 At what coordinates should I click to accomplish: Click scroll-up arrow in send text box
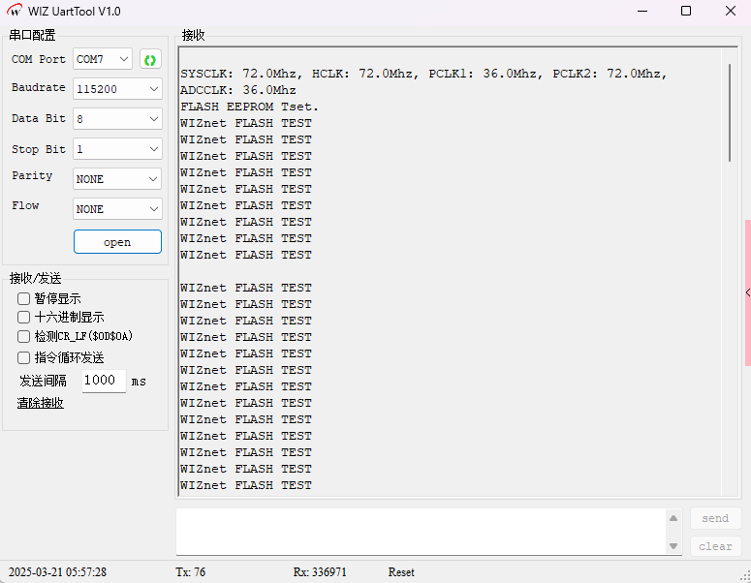tap(674, 519)
